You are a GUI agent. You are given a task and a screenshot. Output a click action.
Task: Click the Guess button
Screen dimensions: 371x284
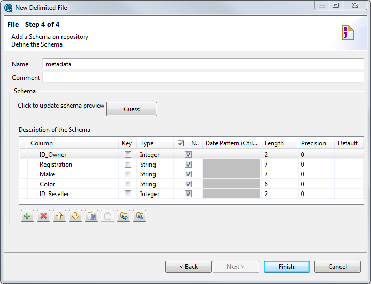[131, 109]
